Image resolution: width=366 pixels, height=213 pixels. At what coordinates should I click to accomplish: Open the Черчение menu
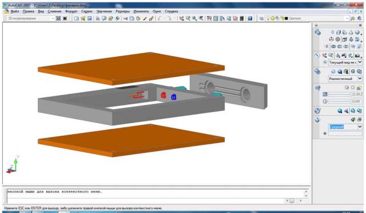click(104, 11)
